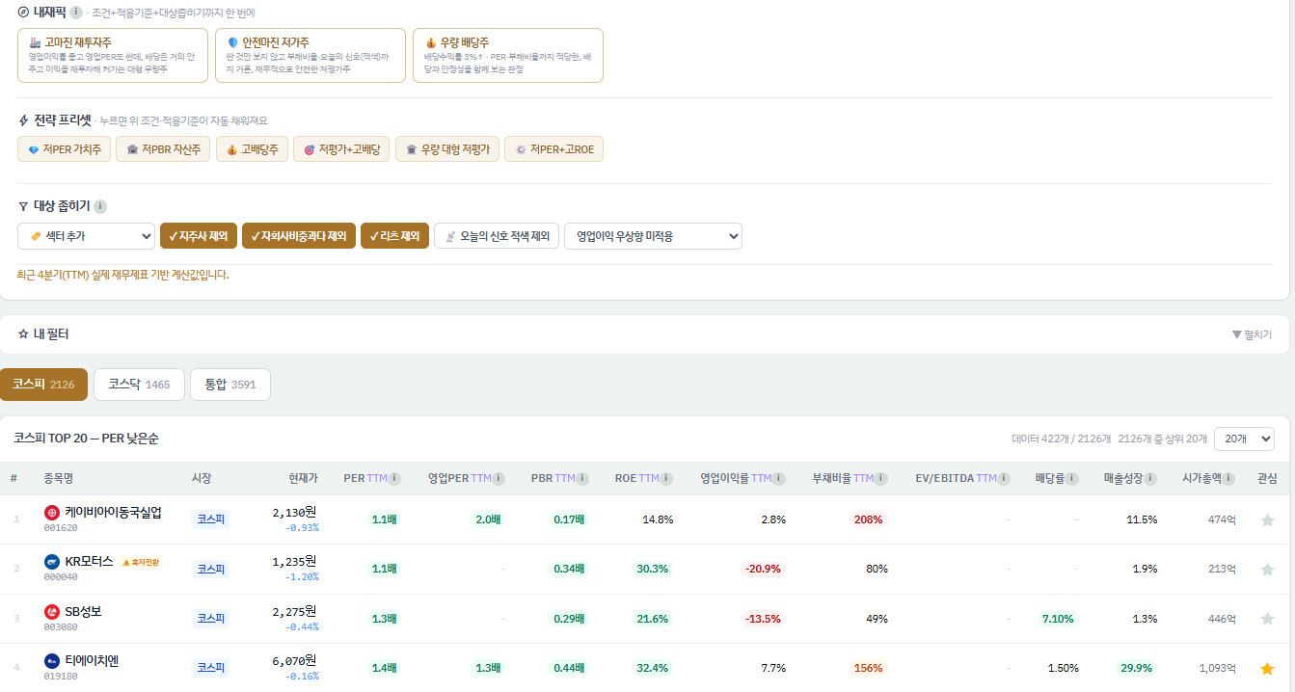Click 208% debt ratio value
This screenshot has height=692, width=1295.
click(868, 520)
